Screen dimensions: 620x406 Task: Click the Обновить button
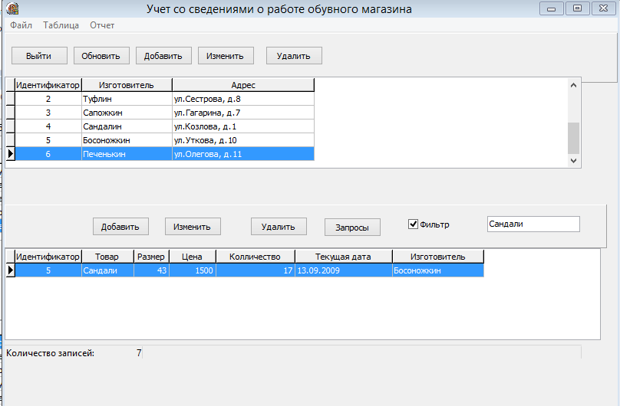pyautogui.click(x=101, y=56)
